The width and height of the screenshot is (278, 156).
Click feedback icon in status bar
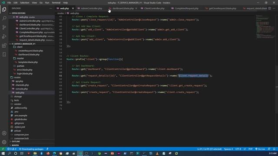(x=269, y=149)
